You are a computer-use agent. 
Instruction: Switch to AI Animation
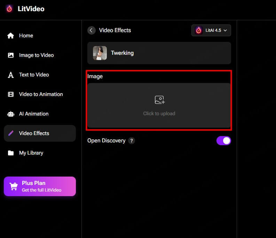[40, 114]
